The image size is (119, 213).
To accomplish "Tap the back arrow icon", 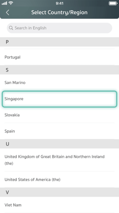I will tap(8, 13).
